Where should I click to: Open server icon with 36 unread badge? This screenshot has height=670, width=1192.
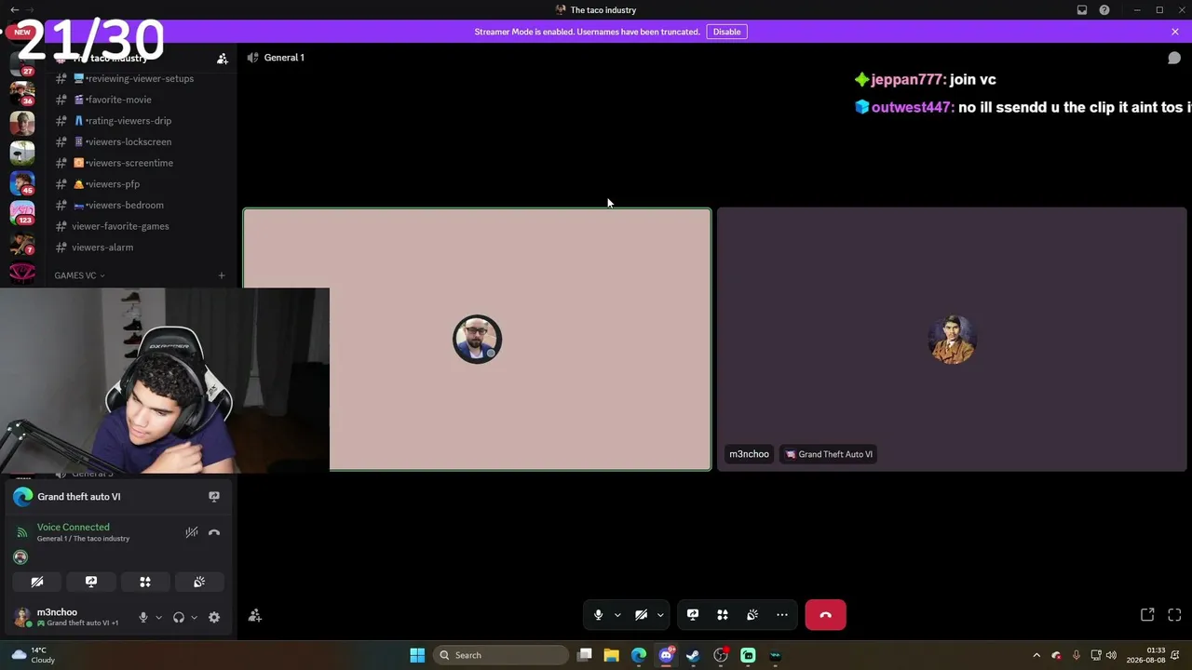[x=22, y=94]
